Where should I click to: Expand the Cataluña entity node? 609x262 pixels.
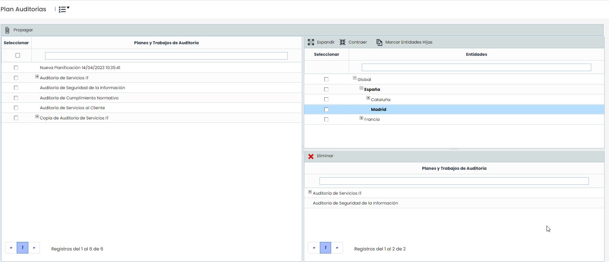[368, 98]
